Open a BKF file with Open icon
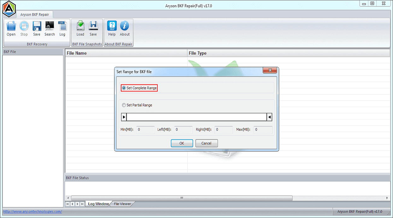 [x=11, y=29]
